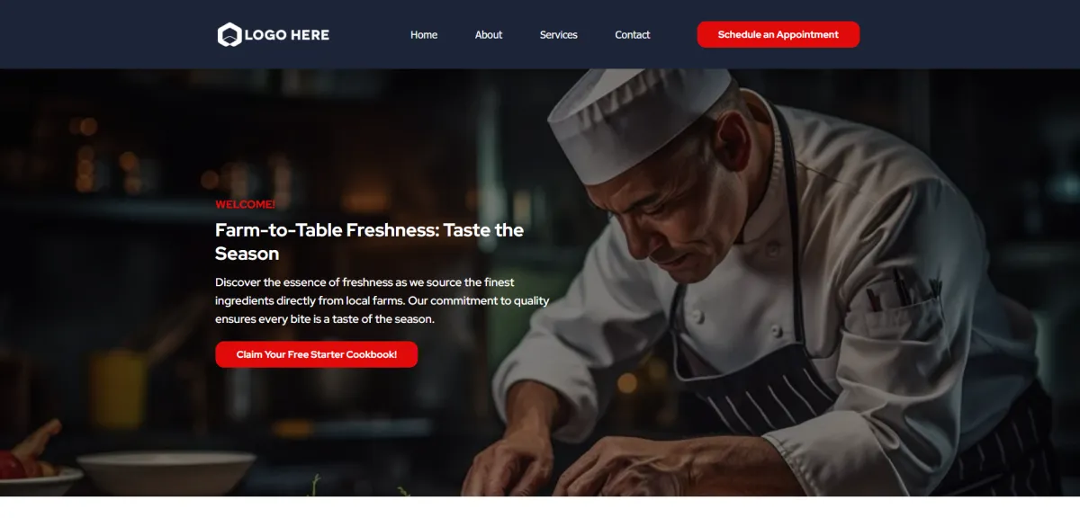Screen dimensions: 1080x527
Task: Click the Discover the essence paragraph text
Action: pos(382,300)
